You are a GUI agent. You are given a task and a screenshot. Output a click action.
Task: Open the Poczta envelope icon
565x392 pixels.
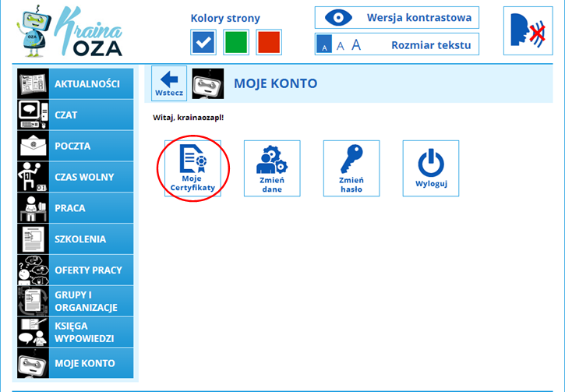click(34, 146)
